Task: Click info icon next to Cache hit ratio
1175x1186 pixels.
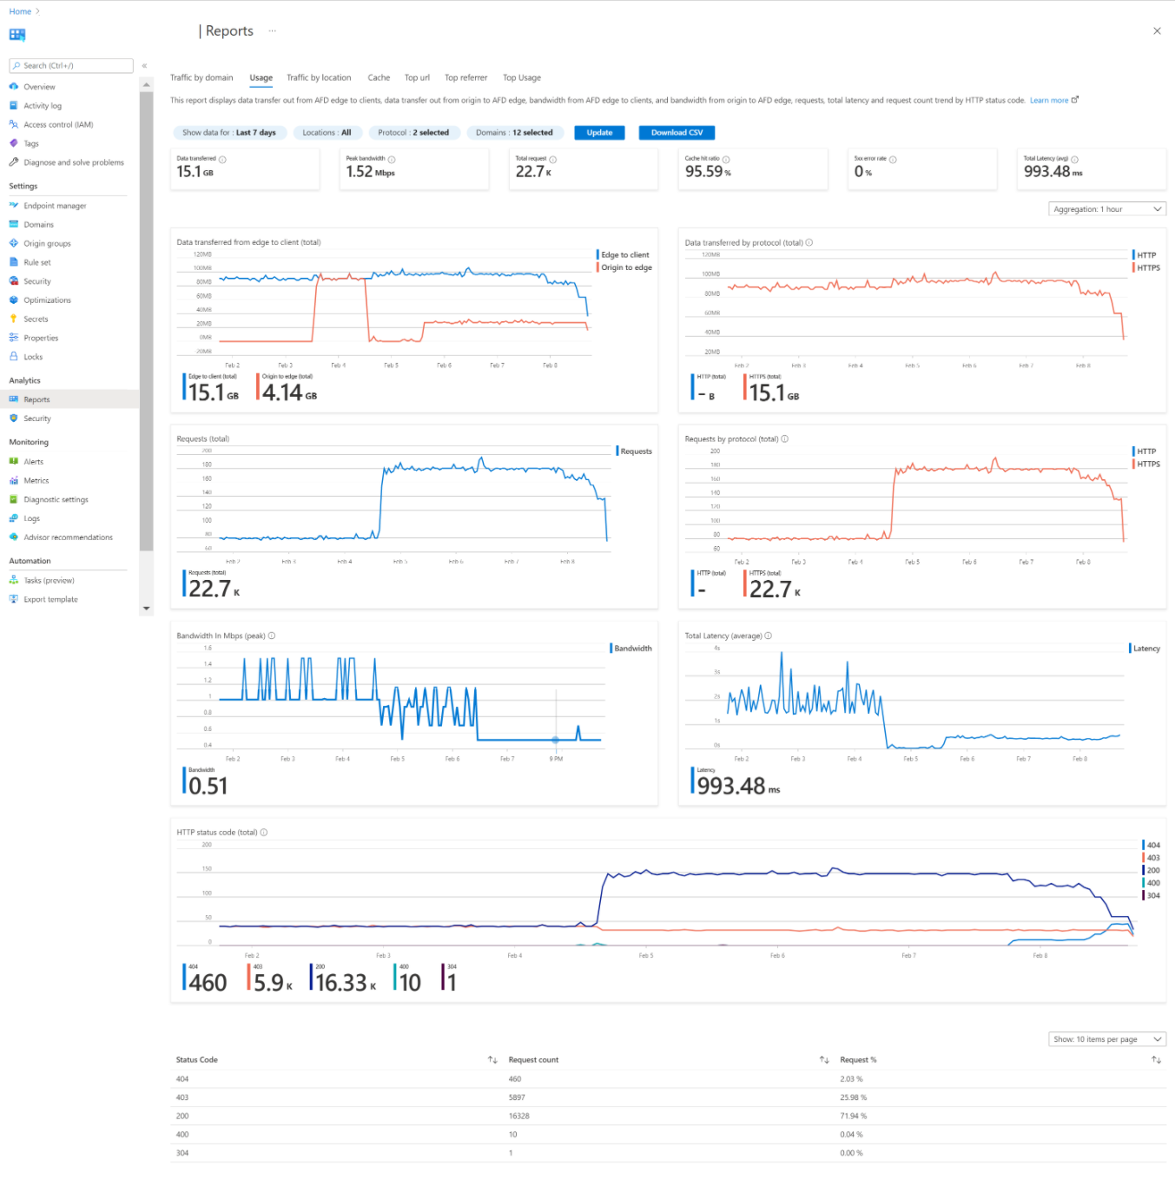Action: click(x=726, y=160)
